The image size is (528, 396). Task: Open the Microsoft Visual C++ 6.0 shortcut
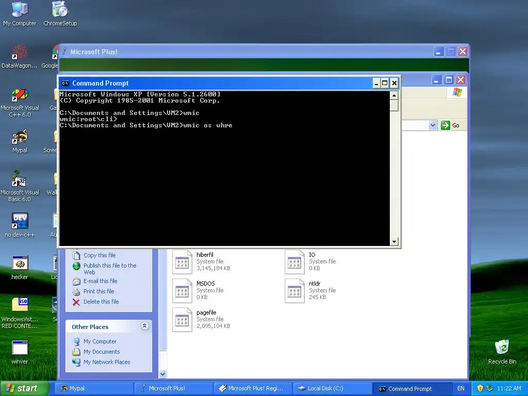coord(20,103)
